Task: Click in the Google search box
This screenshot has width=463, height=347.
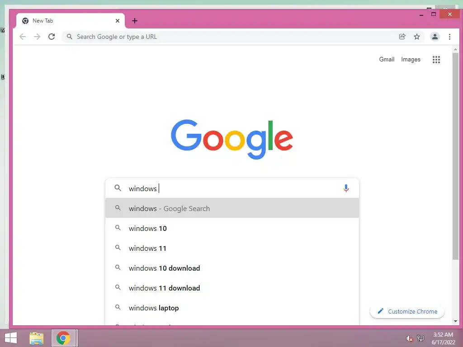Action: pos(232,188)
